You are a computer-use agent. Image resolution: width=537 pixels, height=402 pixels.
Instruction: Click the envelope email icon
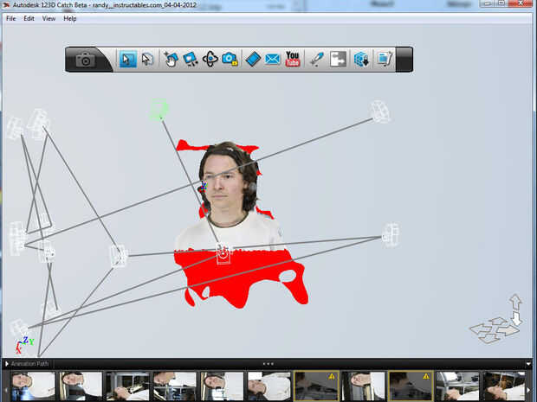273,60
